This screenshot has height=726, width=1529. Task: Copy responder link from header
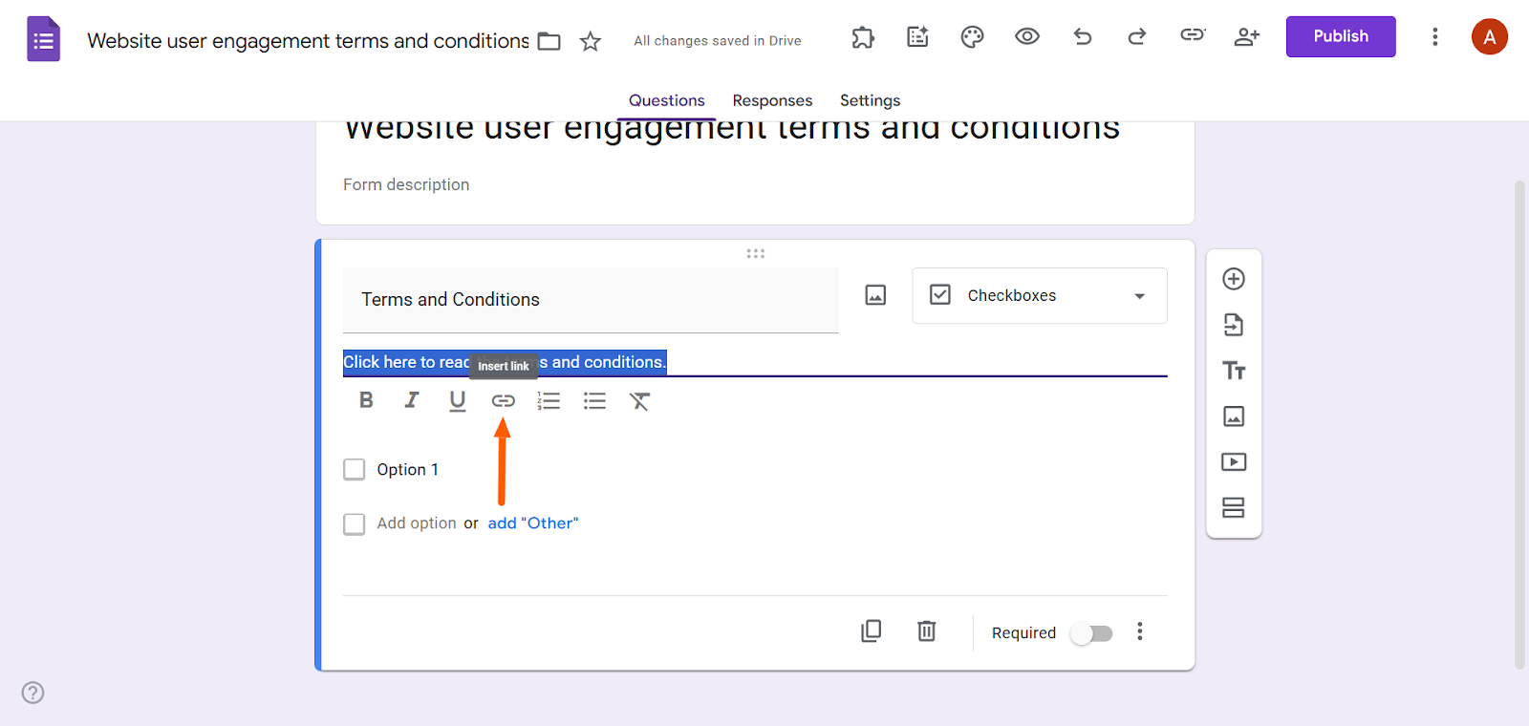pos(1193,35)
